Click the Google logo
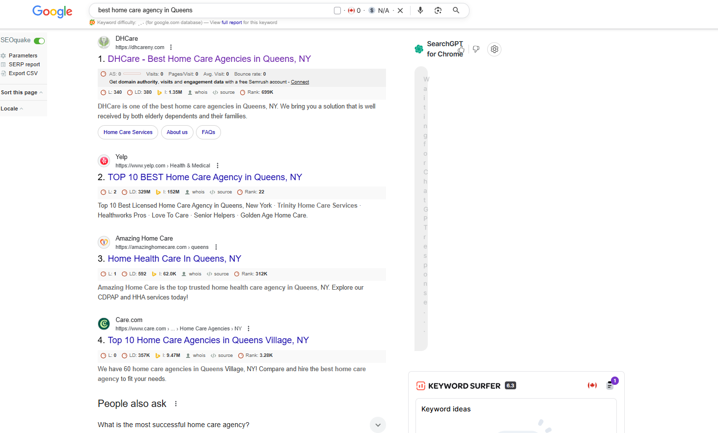This screenshot has height=433, width=718. [x=52, y=11]
